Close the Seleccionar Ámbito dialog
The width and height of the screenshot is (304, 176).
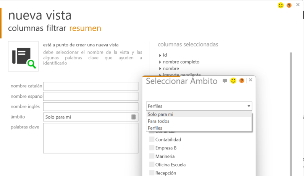click(x=251, y=80)
